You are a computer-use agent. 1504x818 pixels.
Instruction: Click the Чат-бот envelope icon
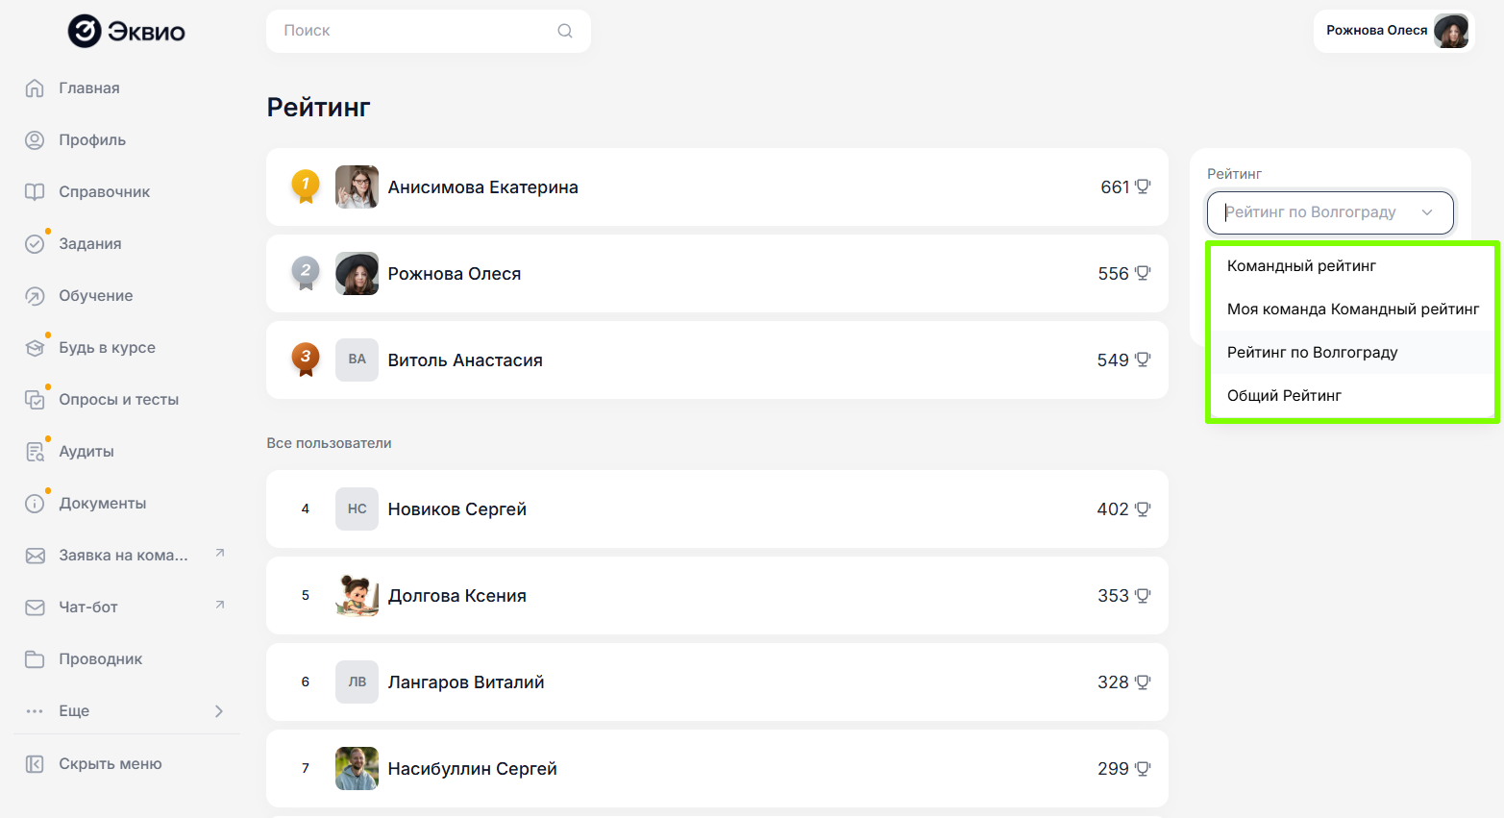pos(35,607)
